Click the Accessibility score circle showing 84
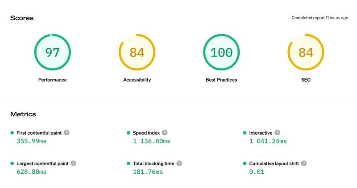The width and height of the screenshot is (357, 188). pos(137,52)
